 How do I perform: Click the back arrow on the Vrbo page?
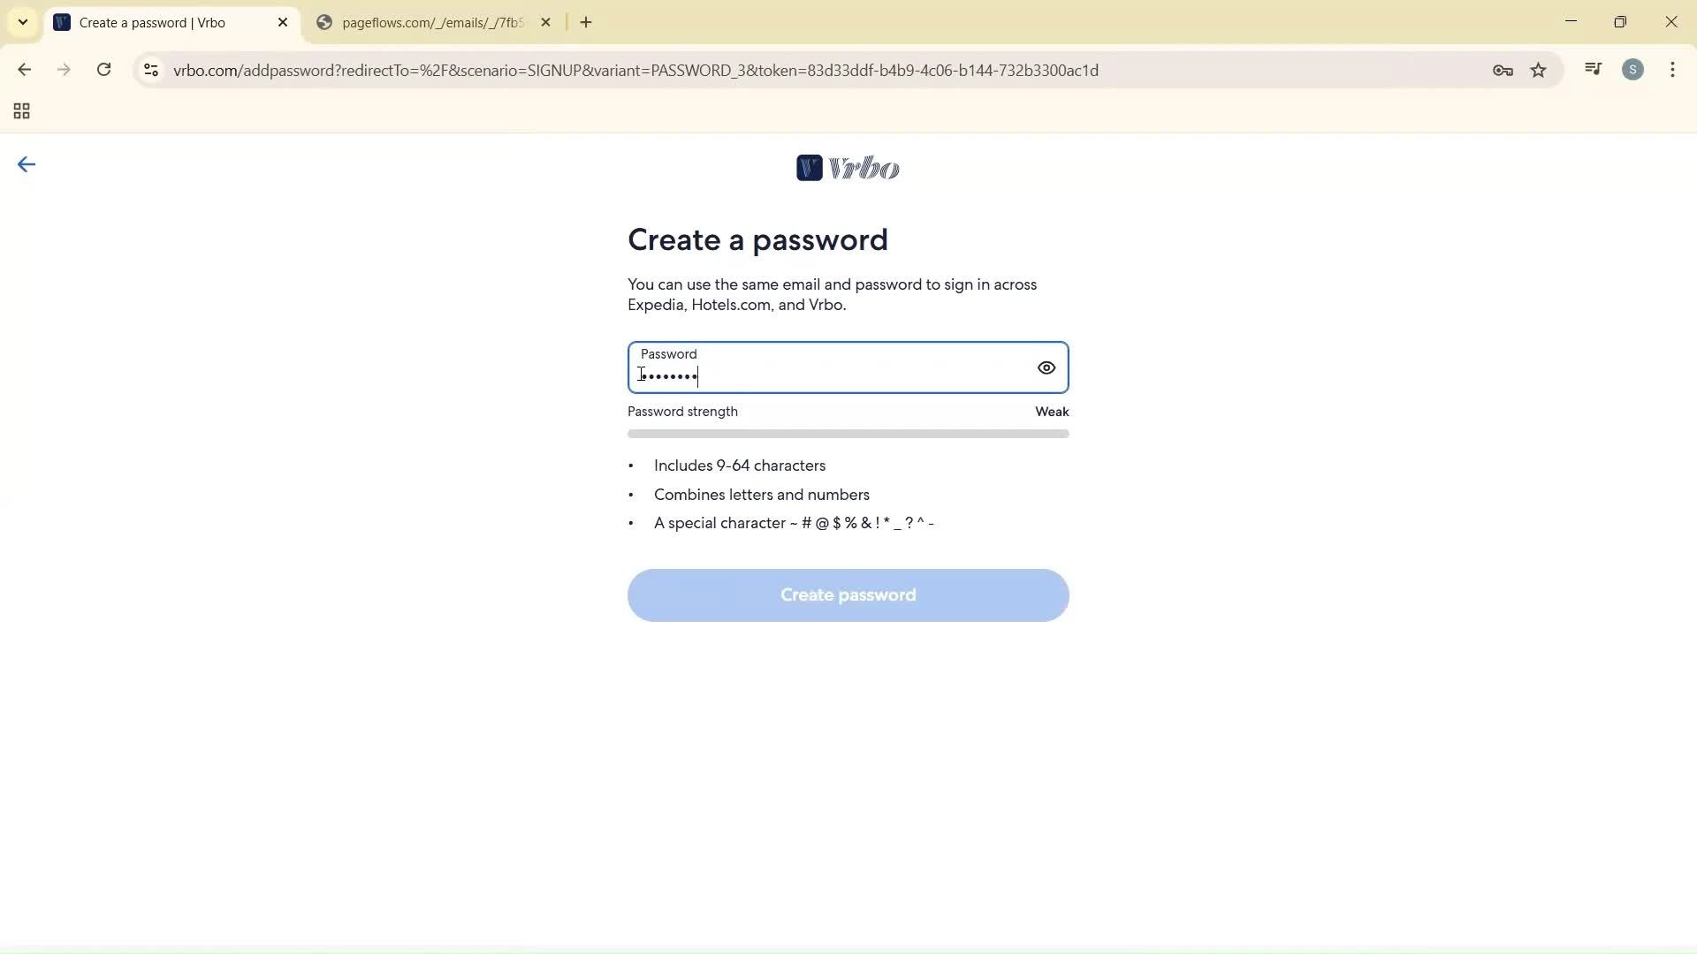(x=26, y=164)
